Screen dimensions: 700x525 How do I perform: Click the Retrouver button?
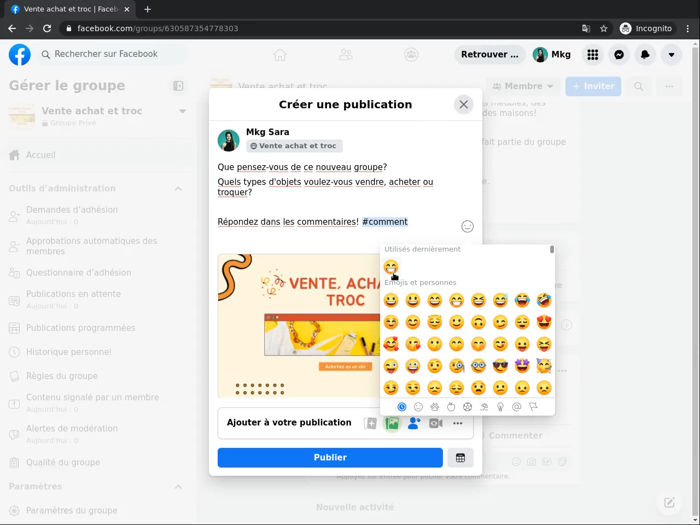click(x=490, y=55)
